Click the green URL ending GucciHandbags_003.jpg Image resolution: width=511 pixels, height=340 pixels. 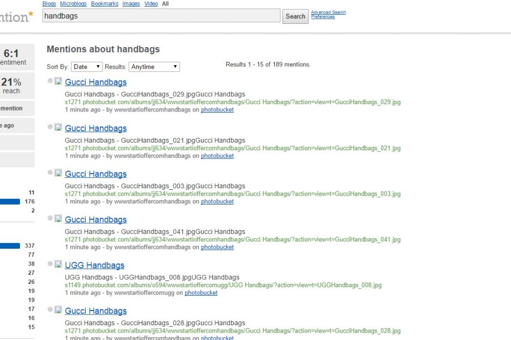pos(233,194)
